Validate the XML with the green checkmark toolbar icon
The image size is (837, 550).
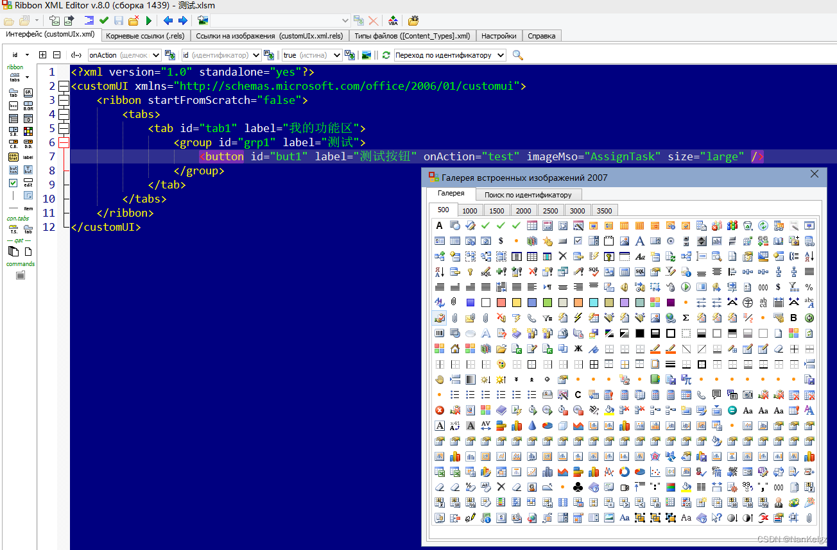103,20
